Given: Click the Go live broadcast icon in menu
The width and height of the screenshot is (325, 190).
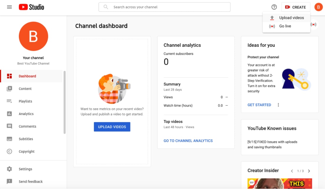Looking at the screenshot, I should coord(272,26).
